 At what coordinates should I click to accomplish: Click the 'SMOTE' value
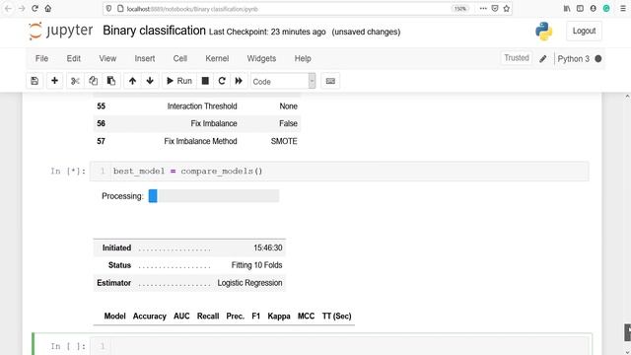click(284, 141)
